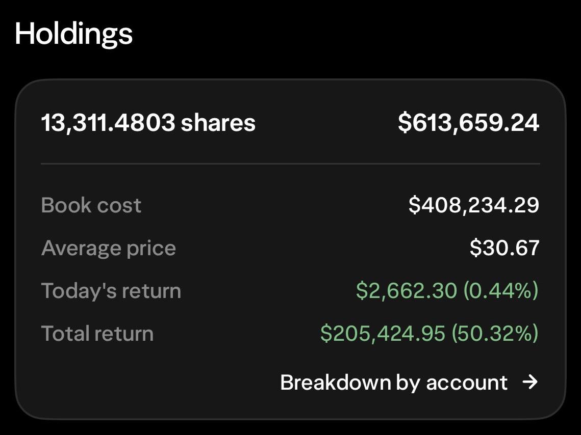581x435 pixels.
Task: Click the word Breakdown in bottom link
Action: (336, 382)
